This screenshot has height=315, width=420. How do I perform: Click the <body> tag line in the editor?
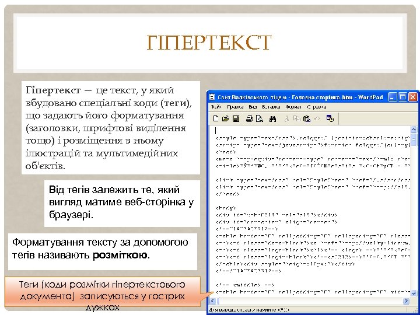[x=226, y=208]
